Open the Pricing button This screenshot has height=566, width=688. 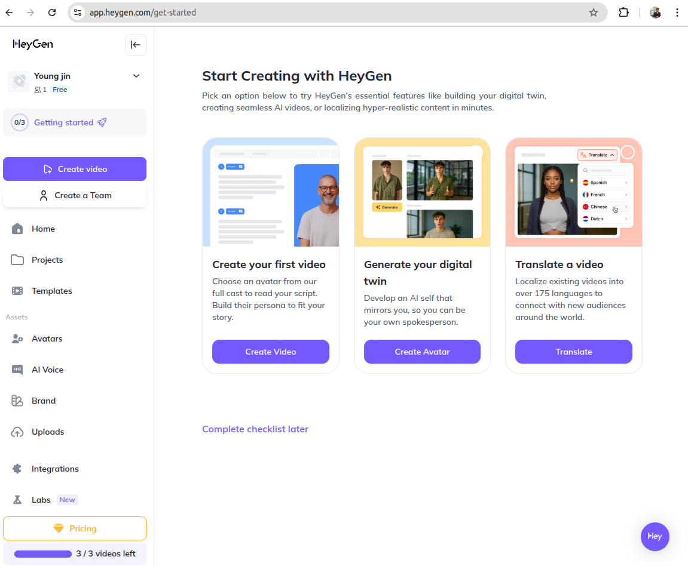[x=75, y=529]
